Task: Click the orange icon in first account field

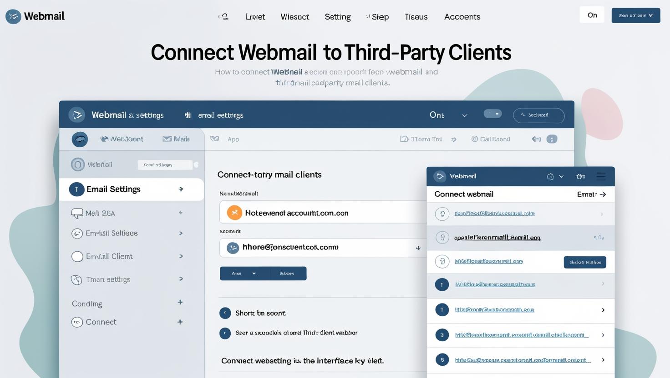Action: 234,213
